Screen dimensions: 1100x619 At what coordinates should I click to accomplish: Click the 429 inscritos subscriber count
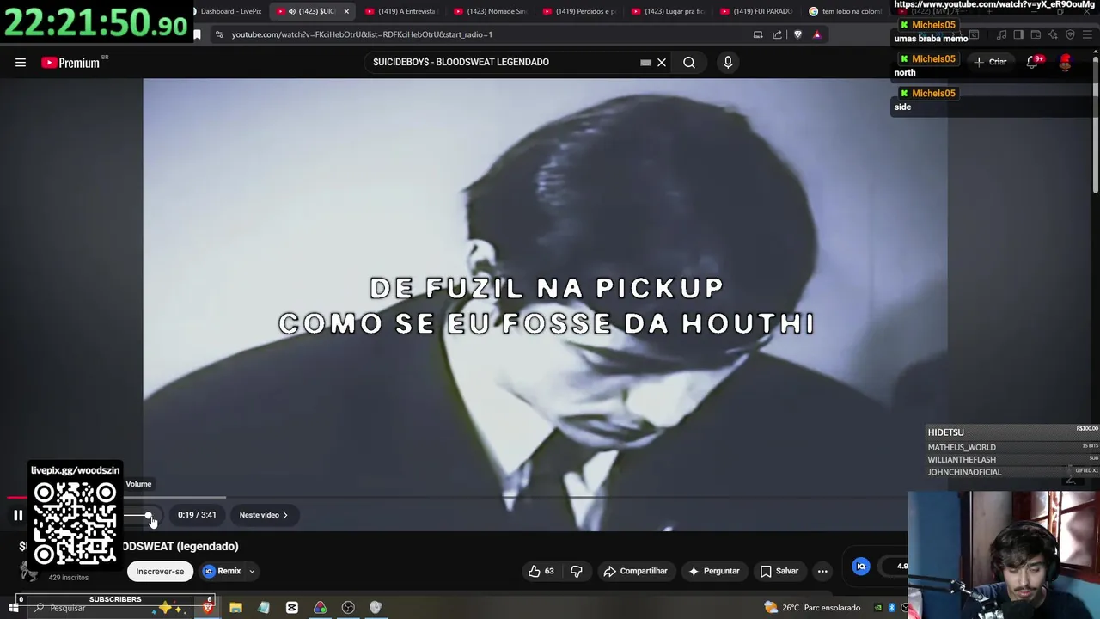click(69, 578)
